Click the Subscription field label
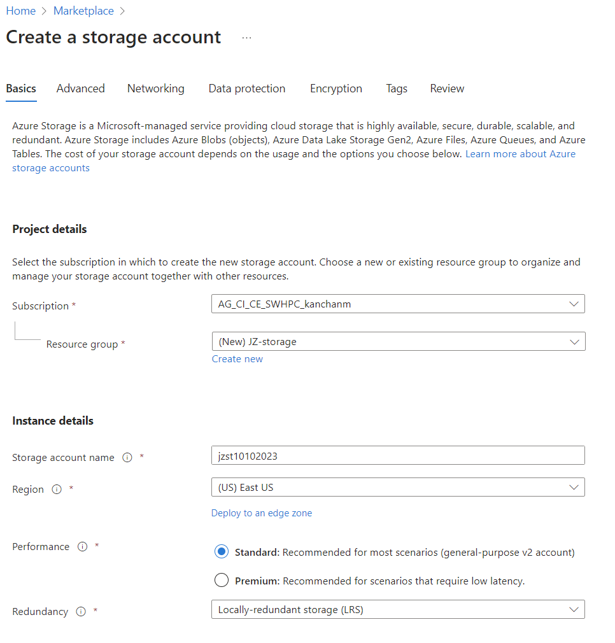This screenshot has height=643, width=615. (x=41, y=306)
